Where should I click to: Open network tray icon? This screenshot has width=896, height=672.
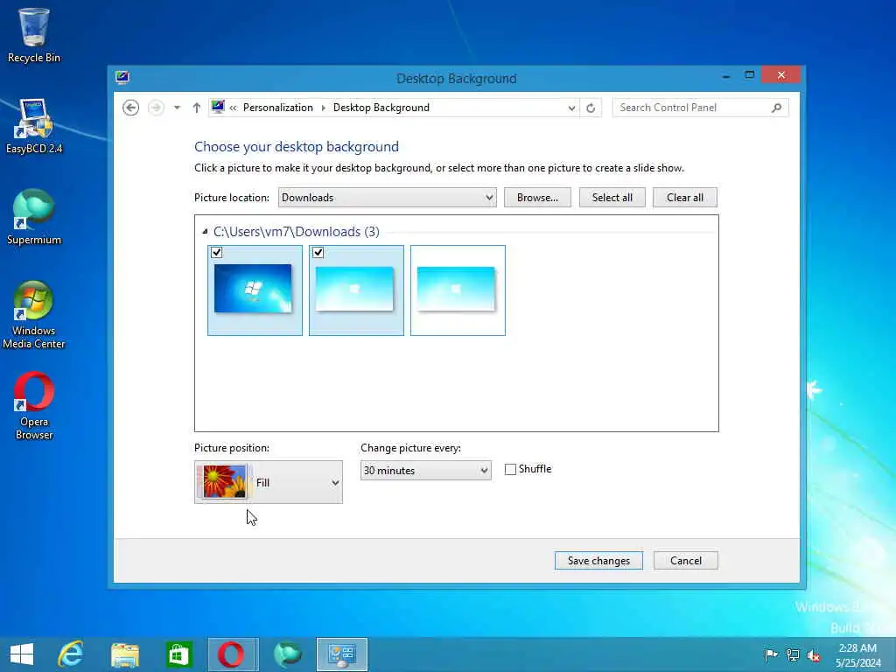pos(793,654)
